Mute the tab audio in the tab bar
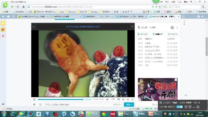Image resolution: width=208 pixels, height=117 pixels. coord(3,16)
